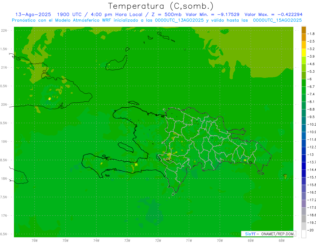Click the "68W" longitude axis label
Viewport: 316px width, 244px height.
coord(282,241)
